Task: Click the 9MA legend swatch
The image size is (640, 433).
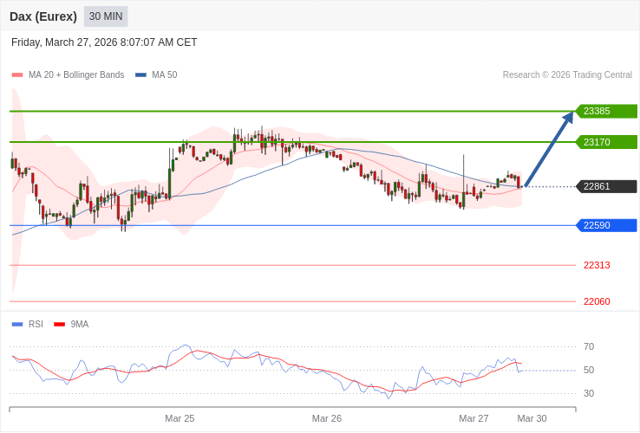Action: (x=59, y=325)
